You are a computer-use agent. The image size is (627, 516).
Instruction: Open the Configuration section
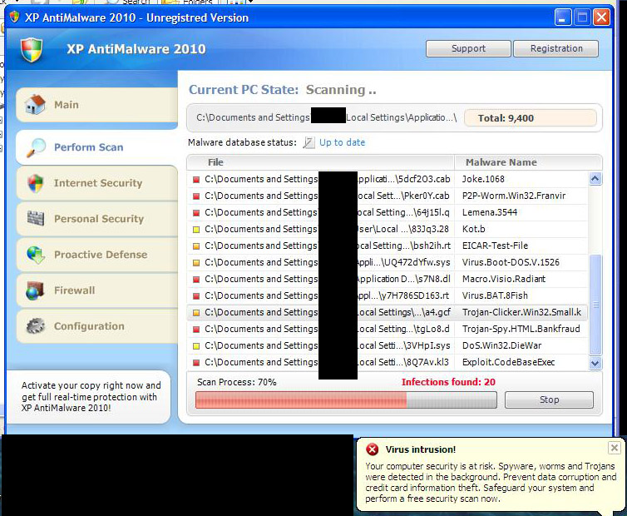point(96,326)
